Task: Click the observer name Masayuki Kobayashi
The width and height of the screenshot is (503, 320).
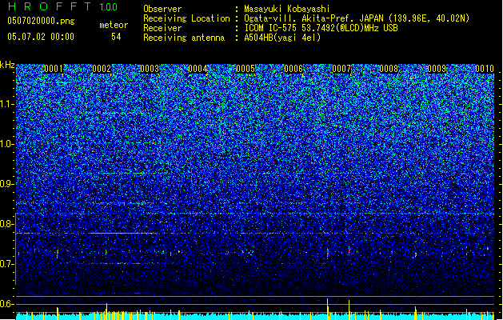Action: click(286, 9)
